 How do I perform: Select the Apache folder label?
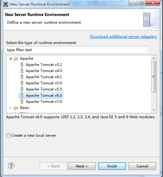tap(27, 58)
